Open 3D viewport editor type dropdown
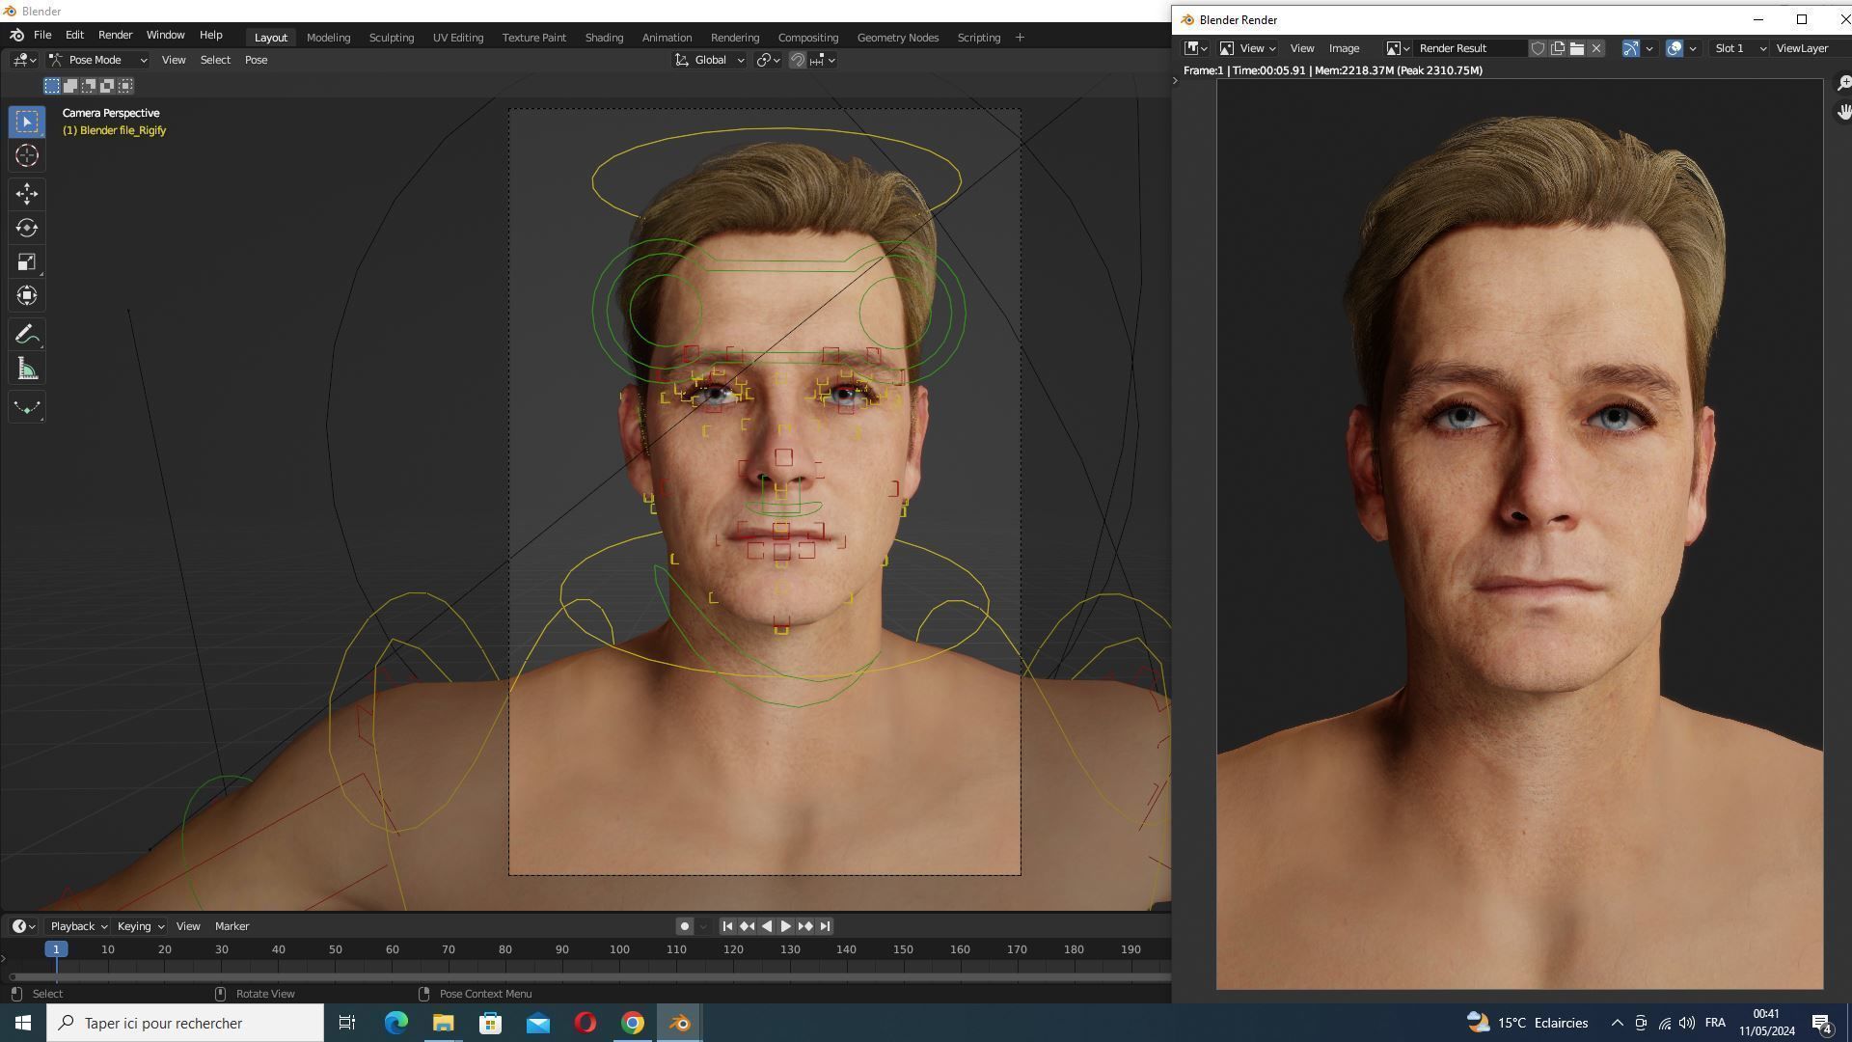This screenshot has width=1852, height=1042. point(25,60)
